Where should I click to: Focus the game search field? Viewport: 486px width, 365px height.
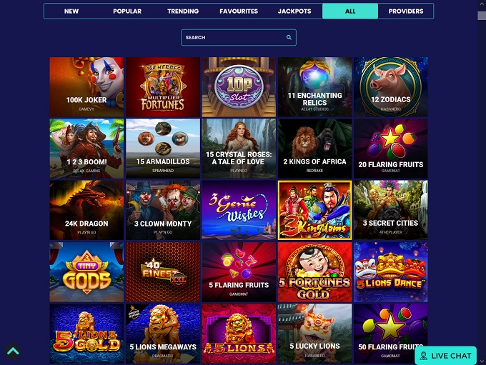pos(239,37)
